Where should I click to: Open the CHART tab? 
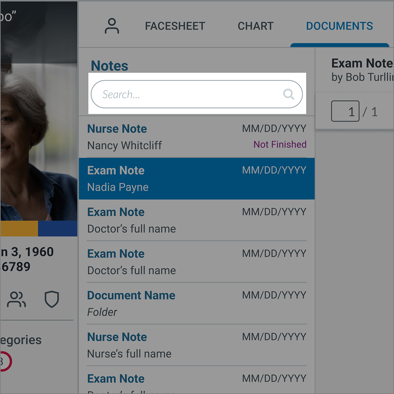click(255, 26)
